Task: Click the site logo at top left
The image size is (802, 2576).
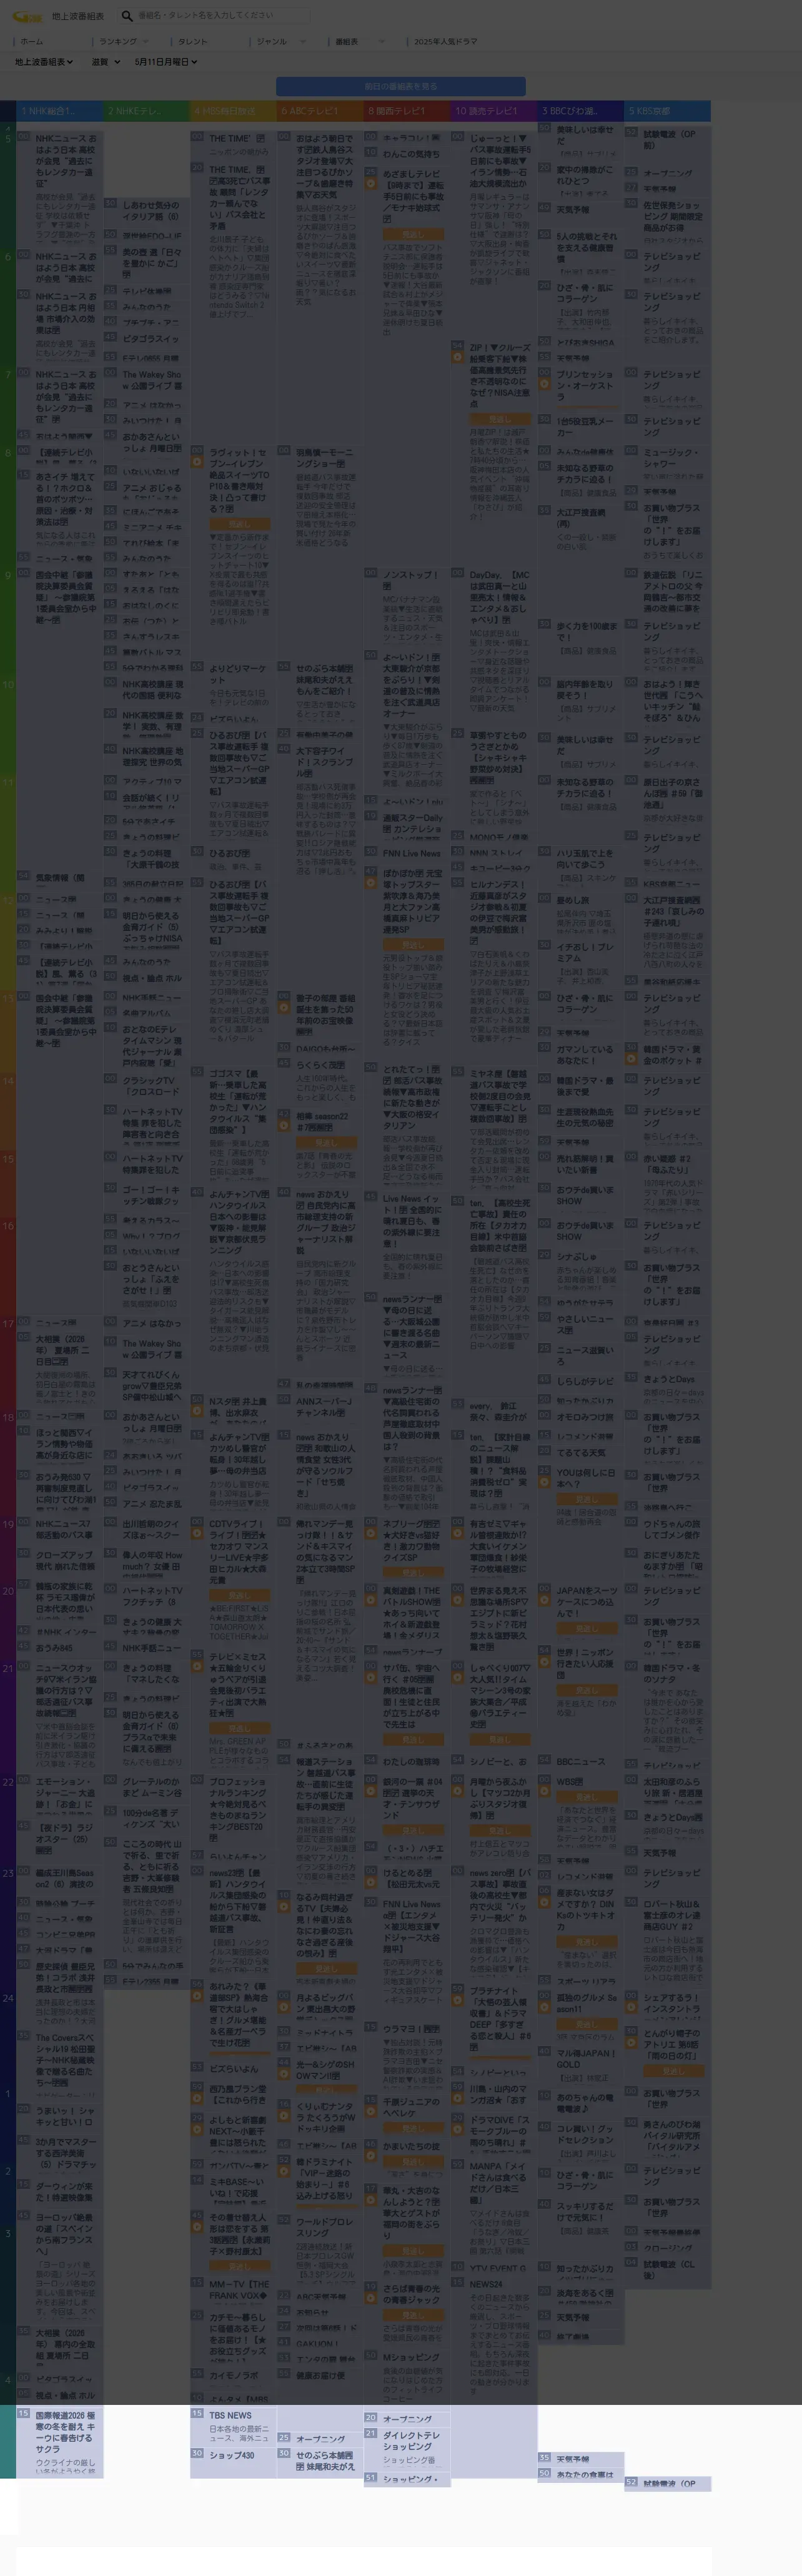Action: (x=26, y=16)
